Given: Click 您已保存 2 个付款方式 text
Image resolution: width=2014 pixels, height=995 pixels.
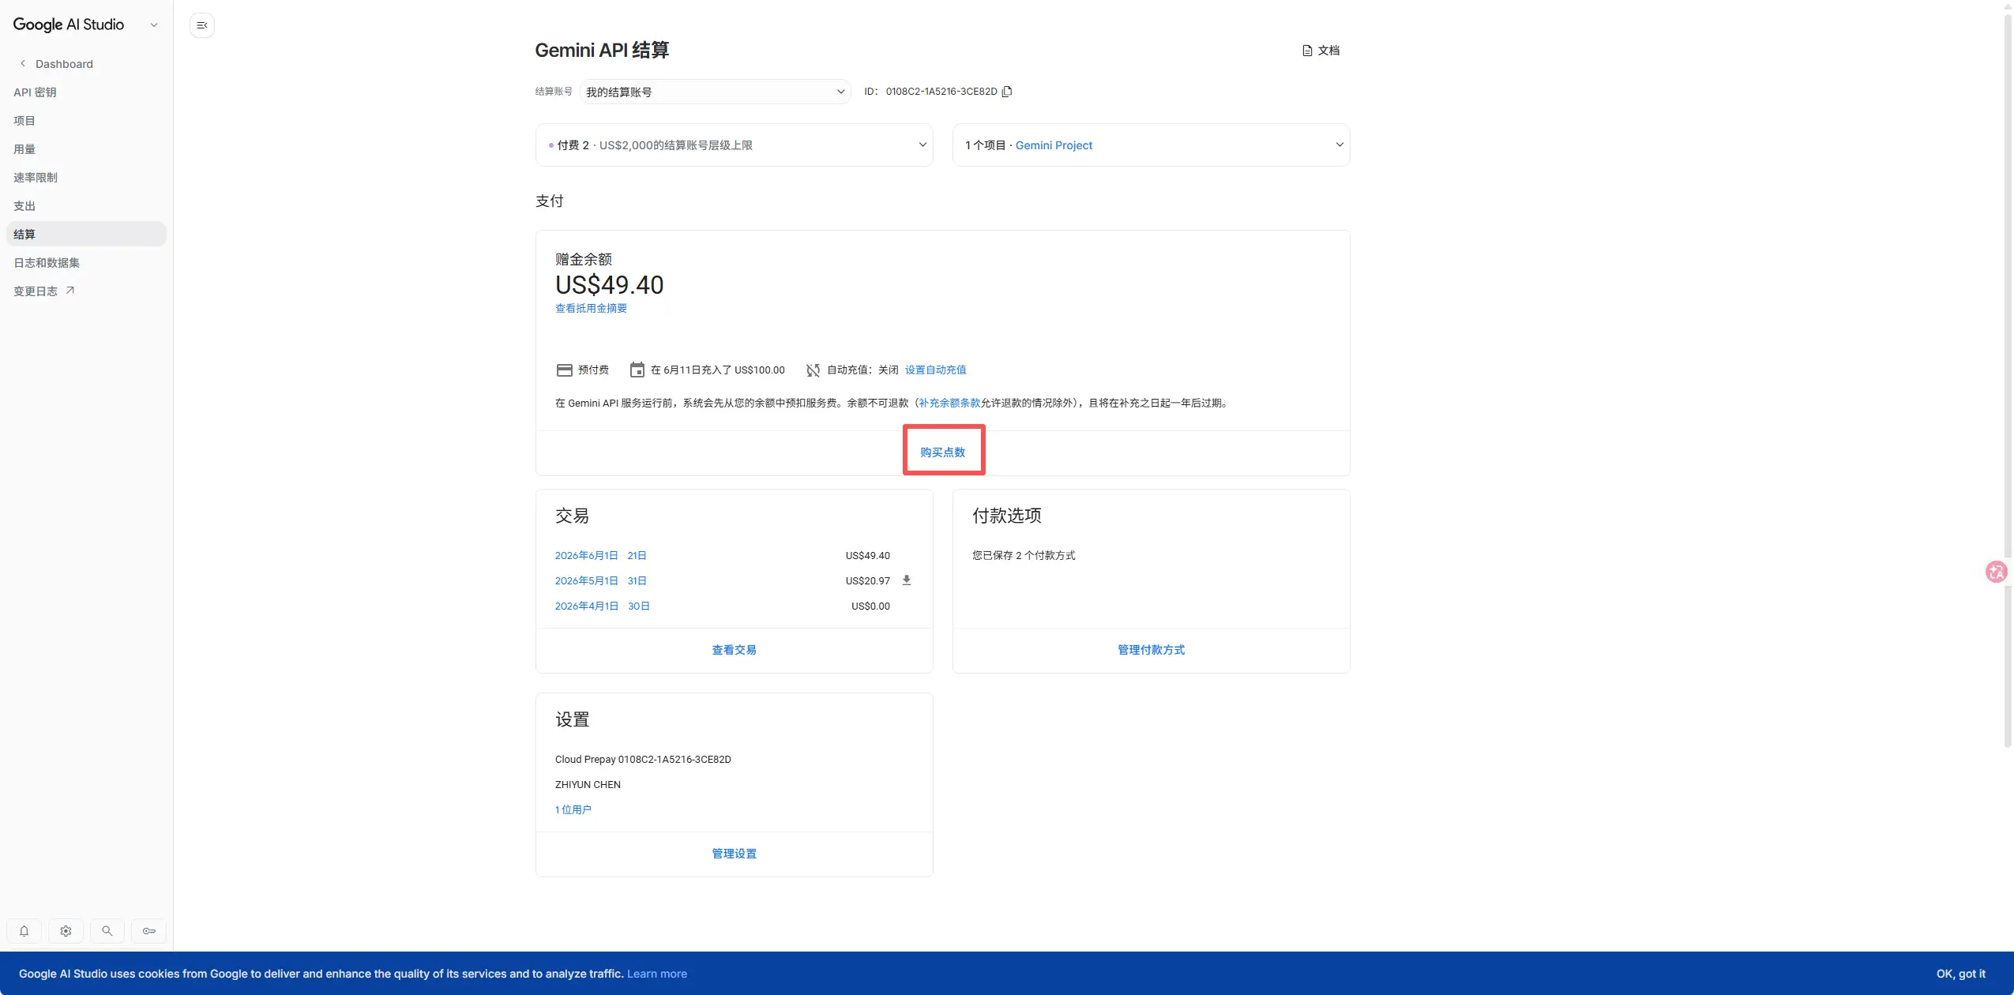Looking at the screenshot, I should click(1024, 556).
